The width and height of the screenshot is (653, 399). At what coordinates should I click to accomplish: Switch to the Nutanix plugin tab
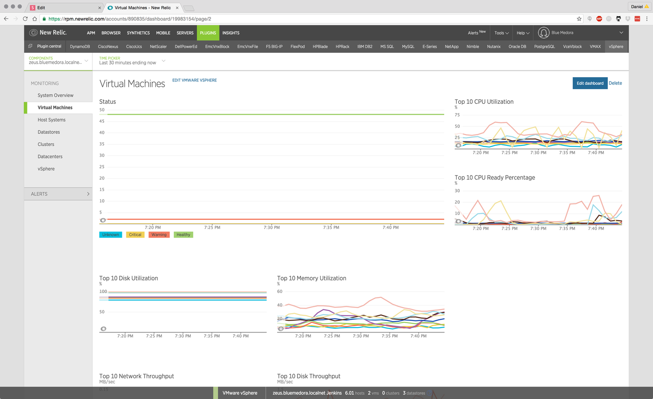[x=494, y=47]
